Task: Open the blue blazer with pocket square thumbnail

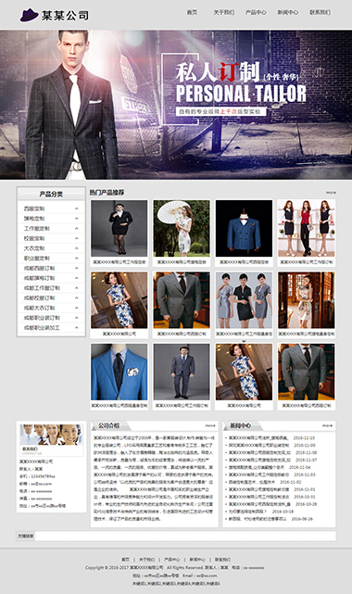Action: coord(119,372)
